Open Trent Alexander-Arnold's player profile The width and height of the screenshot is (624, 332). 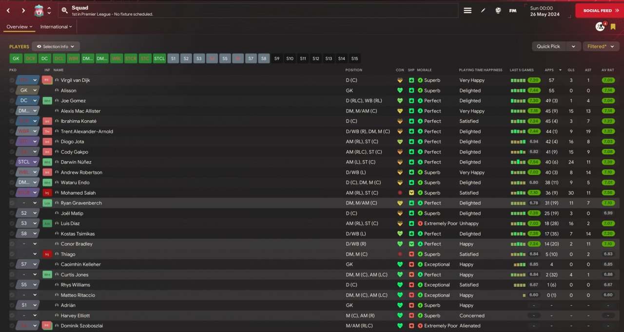[x=87, y=131]
